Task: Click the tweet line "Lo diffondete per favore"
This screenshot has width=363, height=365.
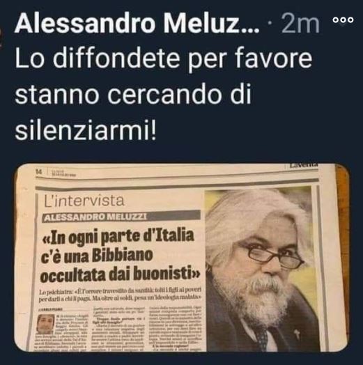Action: 164,59
